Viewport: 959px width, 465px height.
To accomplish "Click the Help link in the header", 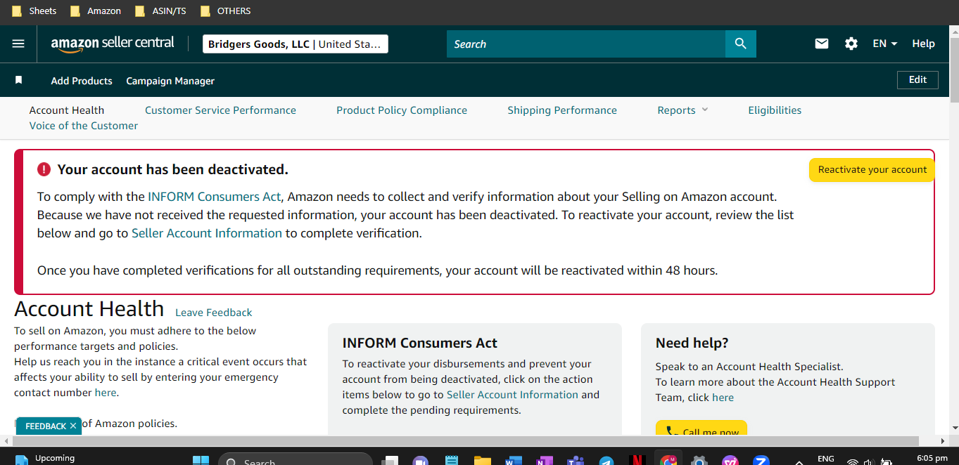I will pyautogui.click(x=923, y=44).
